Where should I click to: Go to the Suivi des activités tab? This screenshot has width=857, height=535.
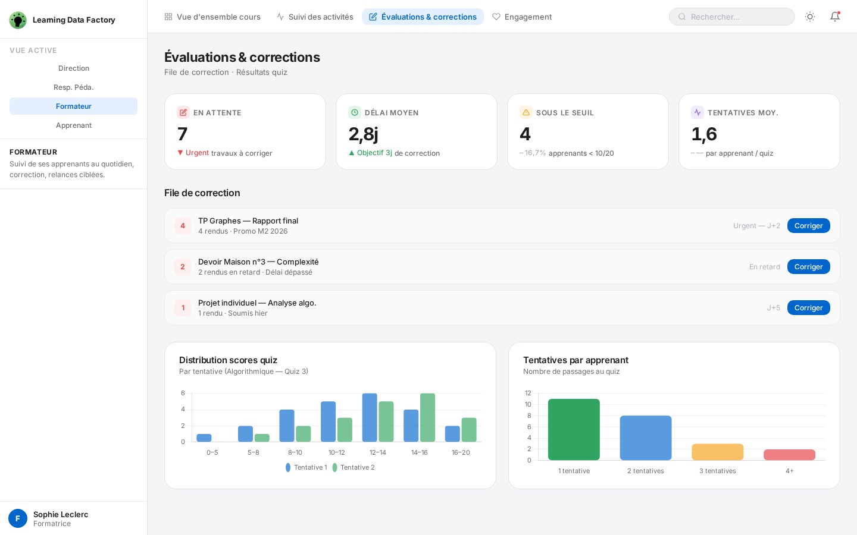click(315, 17)
